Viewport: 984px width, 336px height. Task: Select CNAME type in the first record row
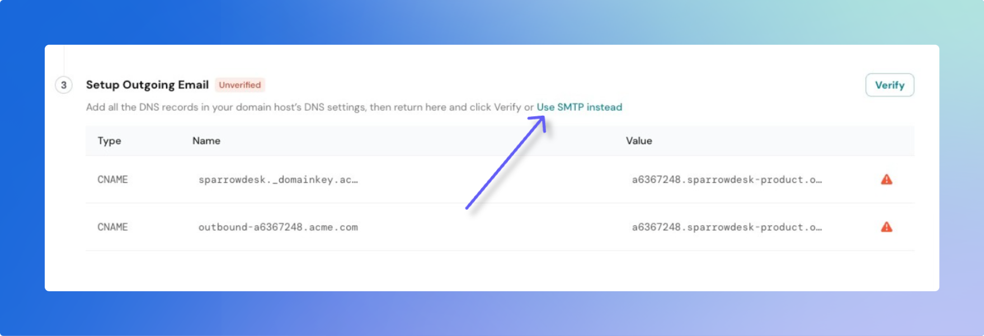(x=112, y=179)
